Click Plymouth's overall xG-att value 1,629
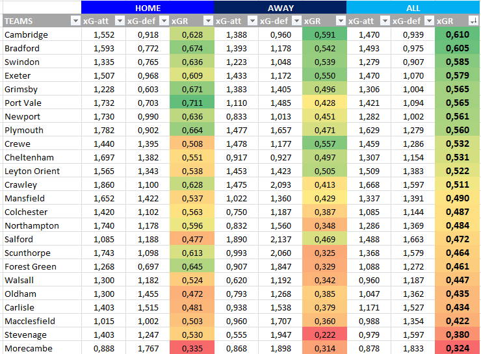This screenshot has width=481, height=354. pyautogui.click(x=369, y=130)
